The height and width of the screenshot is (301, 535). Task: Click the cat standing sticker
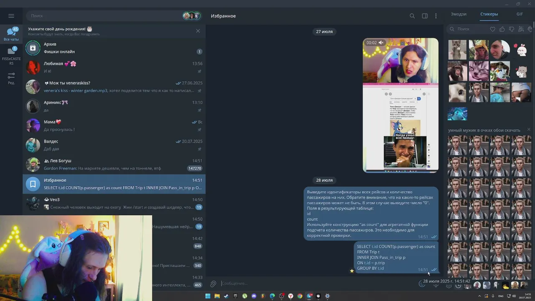(457, 50)
